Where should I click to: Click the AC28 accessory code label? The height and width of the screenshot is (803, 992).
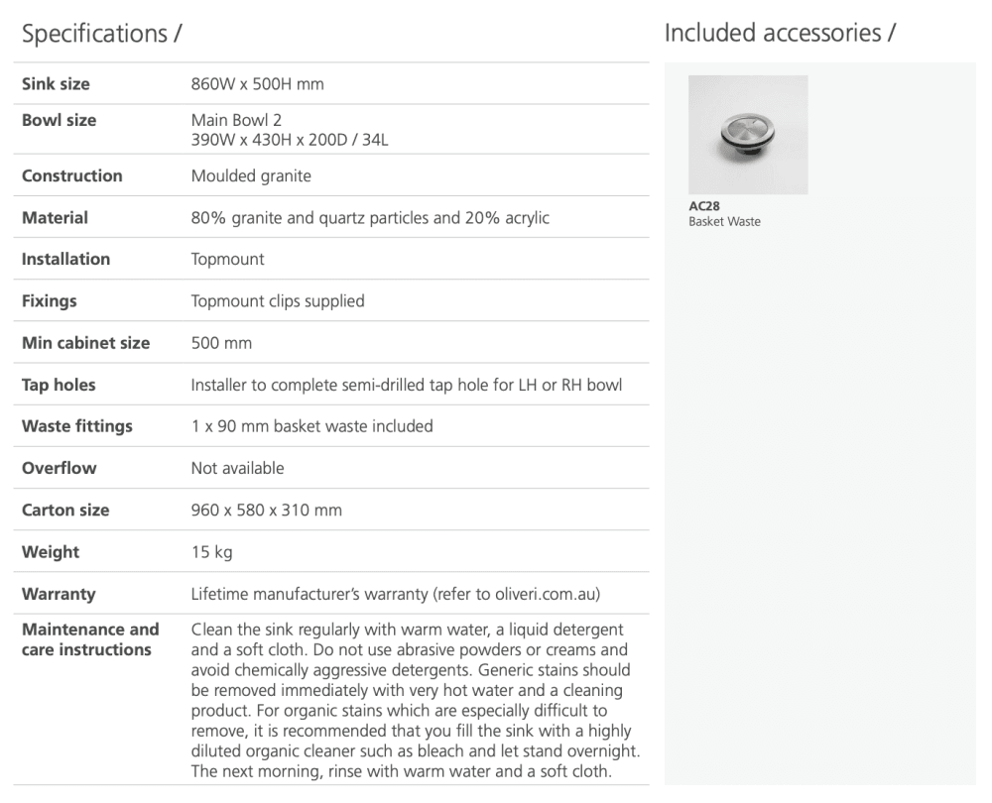[704, 206]
